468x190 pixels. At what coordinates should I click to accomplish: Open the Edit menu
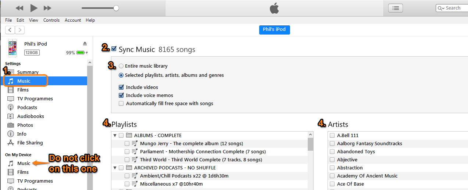pos(20,20)
